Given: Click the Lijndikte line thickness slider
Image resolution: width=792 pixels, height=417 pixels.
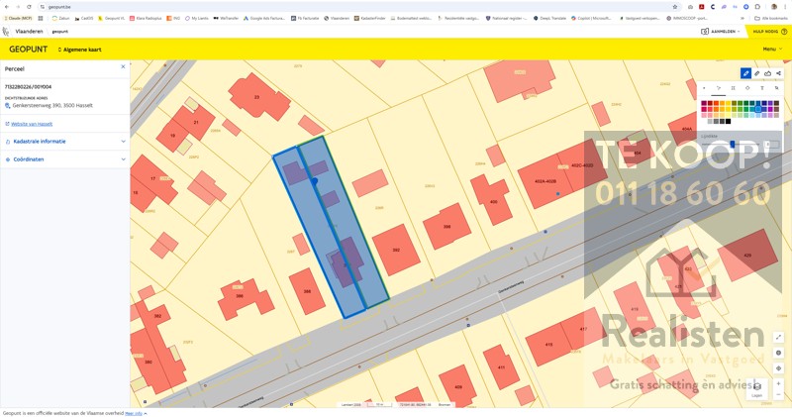Looking at the screenshot, I should (x=733, y=144).
